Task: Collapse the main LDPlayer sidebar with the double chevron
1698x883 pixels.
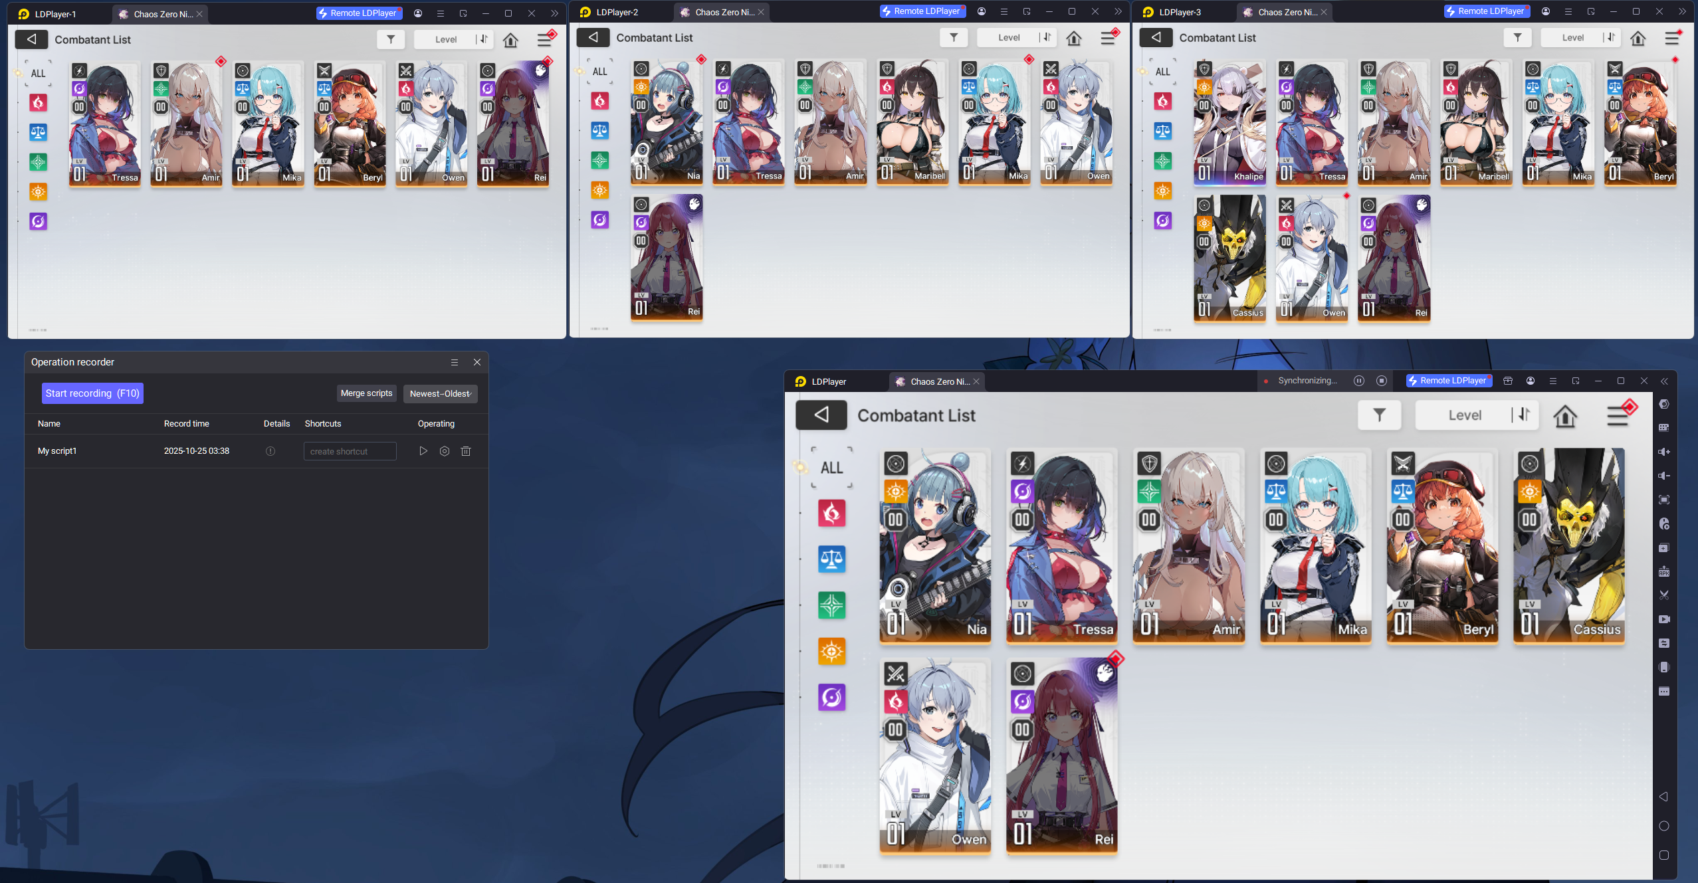Action: (1664, 381)
